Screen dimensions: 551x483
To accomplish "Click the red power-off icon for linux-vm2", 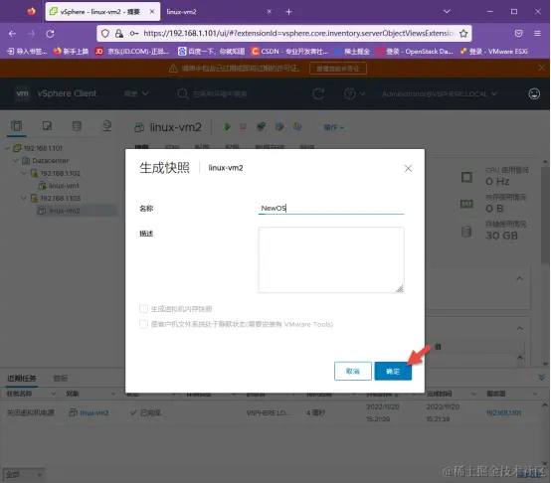I will (x=243, y=126).
